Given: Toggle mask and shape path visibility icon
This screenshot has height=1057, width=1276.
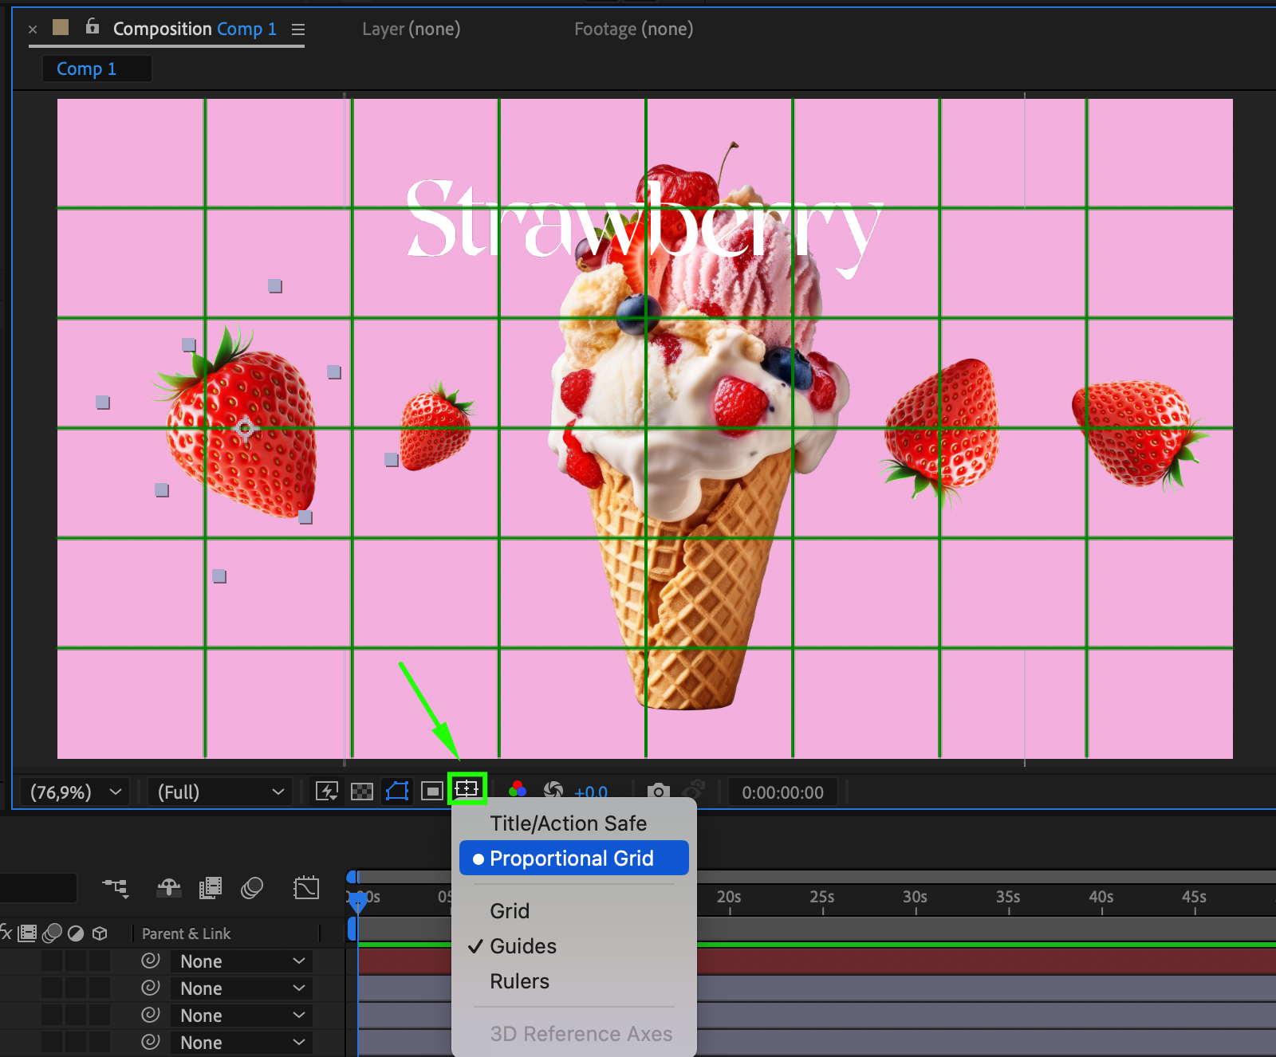Looking at the screenshot, I should pyautogui.click(x=397, y=792).
